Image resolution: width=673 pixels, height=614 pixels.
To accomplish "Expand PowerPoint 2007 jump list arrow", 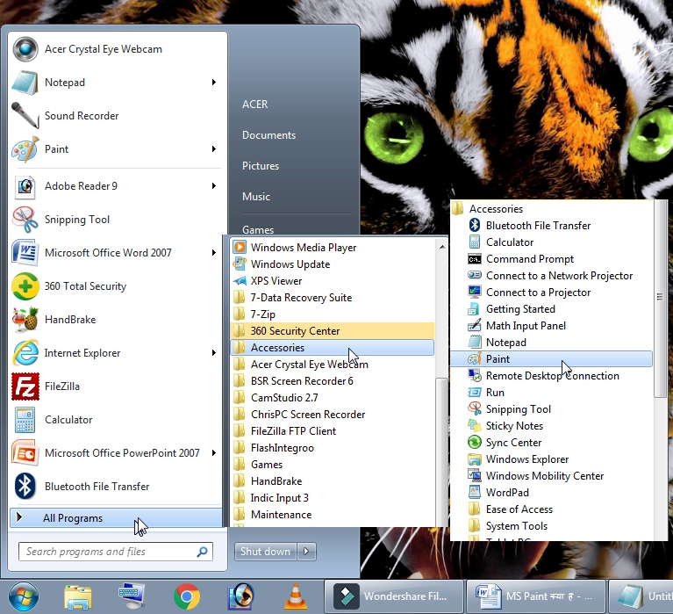I will pos(214,453).
